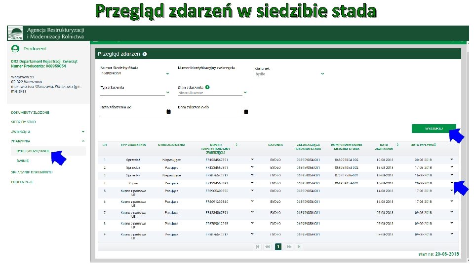Go to first page of results
This screenshot has height=266, width=474.
[258, 247]
